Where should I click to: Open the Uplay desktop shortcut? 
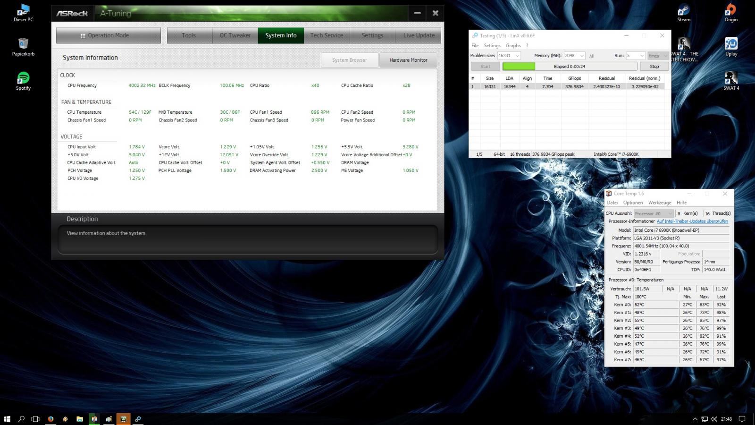coord(731,47)
